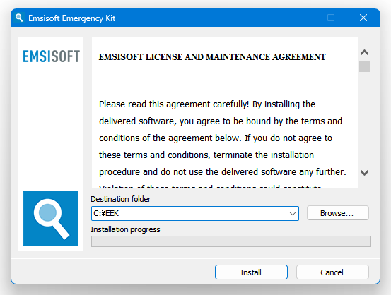Image resolution: width=391 pixels, height=295 pixels.
Task: Open the Browse... folder picker
Action: (x=338, y=213)
